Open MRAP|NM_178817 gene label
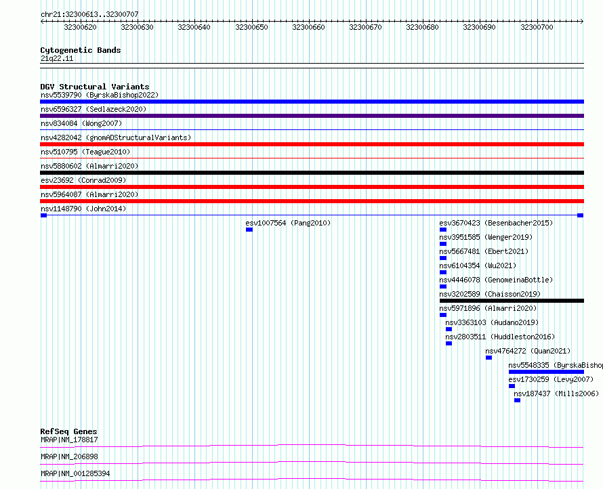The image size is (603, 489). click(69, 440)
